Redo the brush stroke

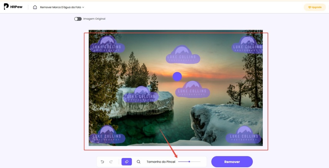[111, 162]
